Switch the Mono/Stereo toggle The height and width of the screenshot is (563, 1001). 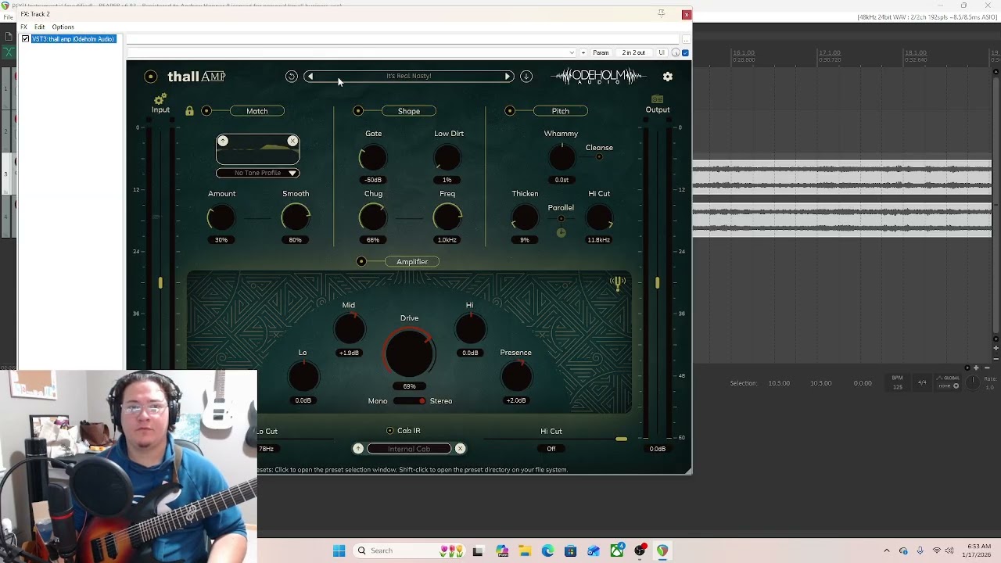coord(410,401)
